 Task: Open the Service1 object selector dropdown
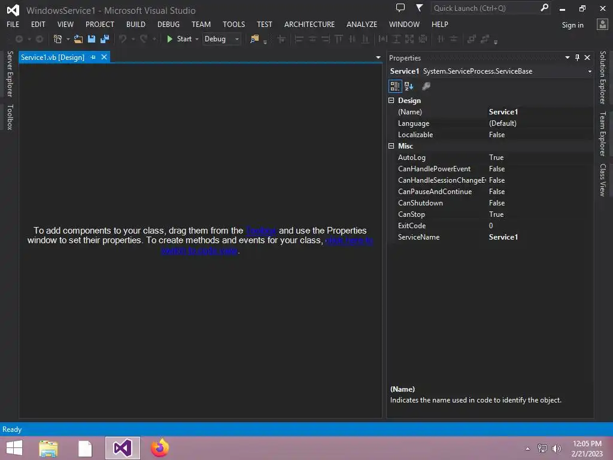pyautogui.click(x=590, y=72)
